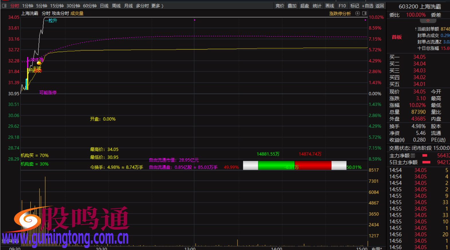Open the 布局 layout menu

(376, 248)
